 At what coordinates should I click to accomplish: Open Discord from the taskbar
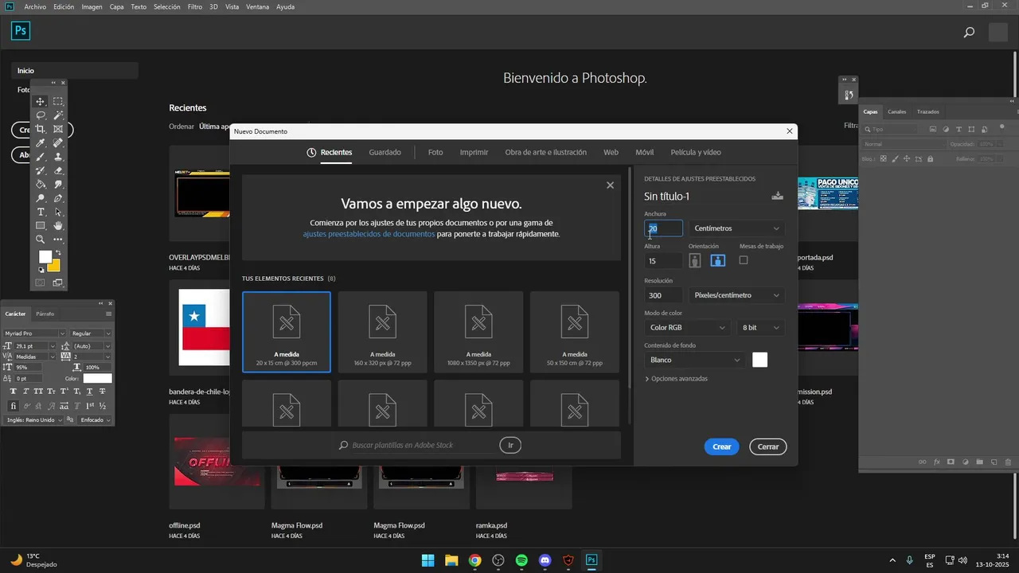545,560
